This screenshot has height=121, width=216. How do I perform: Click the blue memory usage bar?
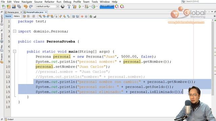(107, 6)
